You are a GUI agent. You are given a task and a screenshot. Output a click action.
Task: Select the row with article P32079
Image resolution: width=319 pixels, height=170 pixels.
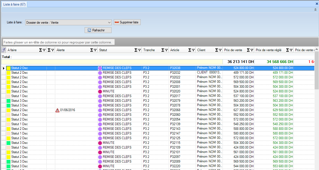coord(175,101)
